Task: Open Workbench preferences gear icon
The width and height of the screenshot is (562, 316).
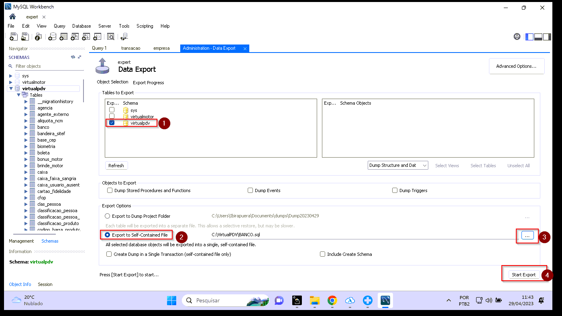Action: coord(517,36)
